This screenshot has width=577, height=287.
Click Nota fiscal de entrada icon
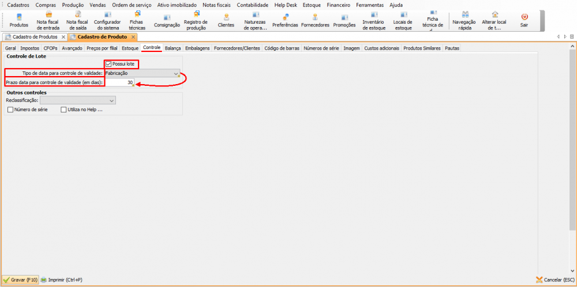[x=48, y=19]
